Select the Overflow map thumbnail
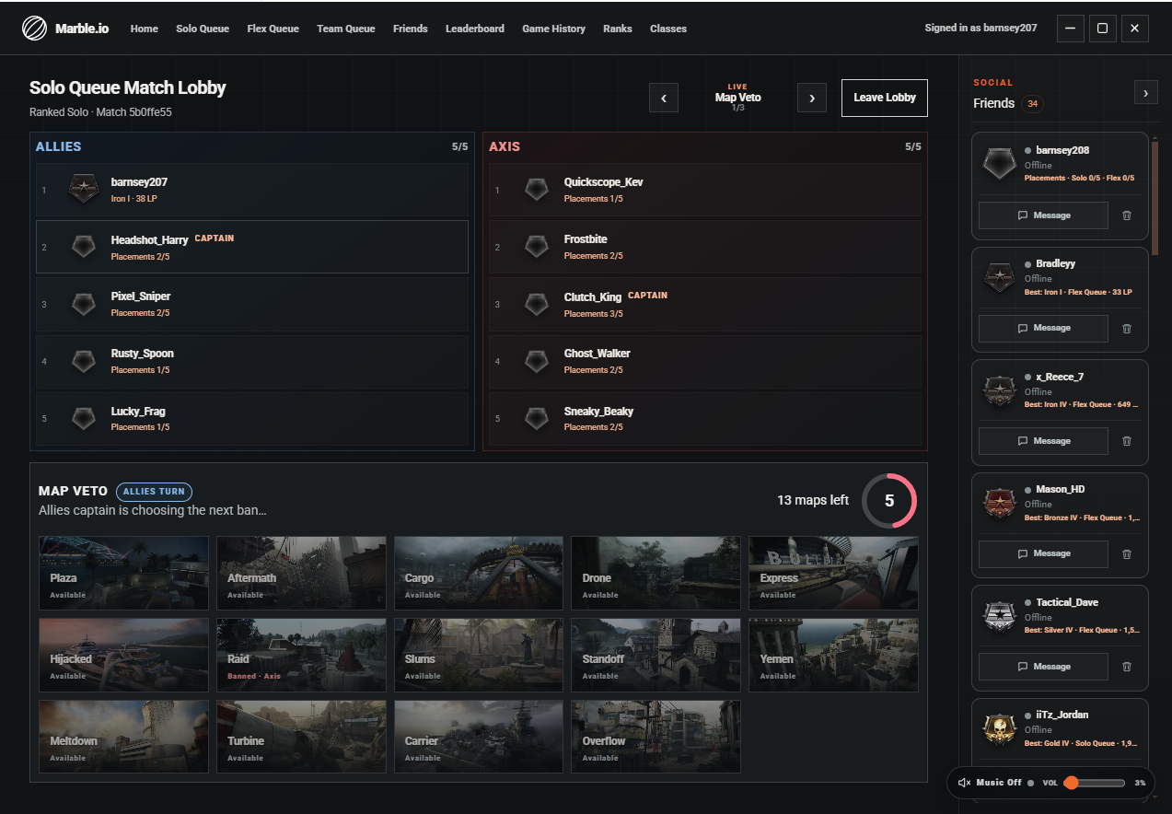 (x=656, y=737)
